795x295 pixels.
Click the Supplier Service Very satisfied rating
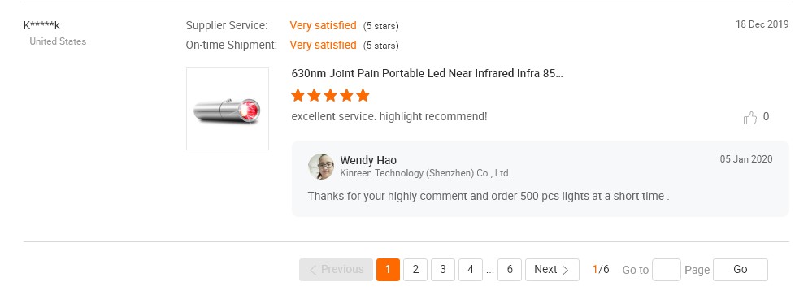coord(323,25)
